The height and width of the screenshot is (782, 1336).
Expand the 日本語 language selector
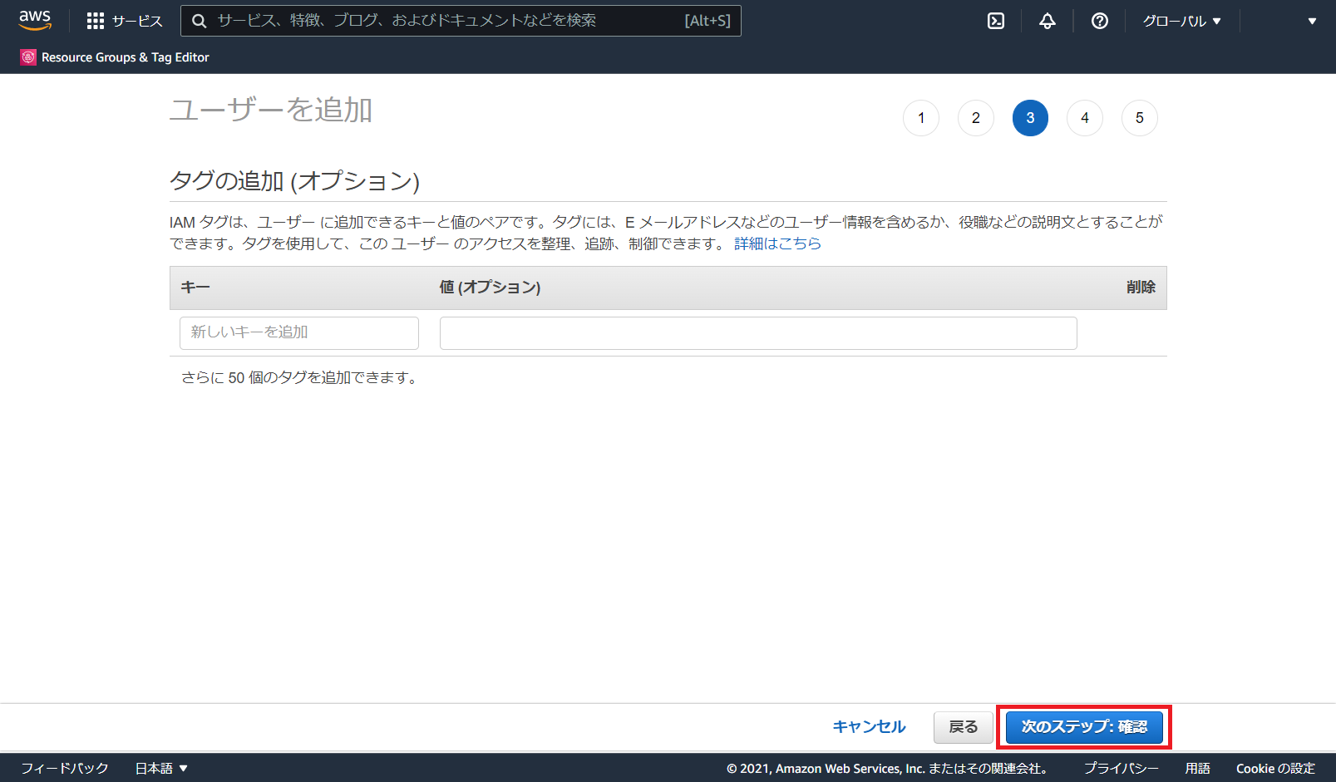[161, 768]
